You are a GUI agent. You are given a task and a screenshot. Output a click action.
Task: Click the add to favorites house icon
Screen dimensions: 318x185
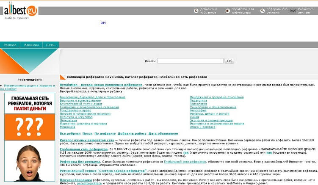[196, 11]
